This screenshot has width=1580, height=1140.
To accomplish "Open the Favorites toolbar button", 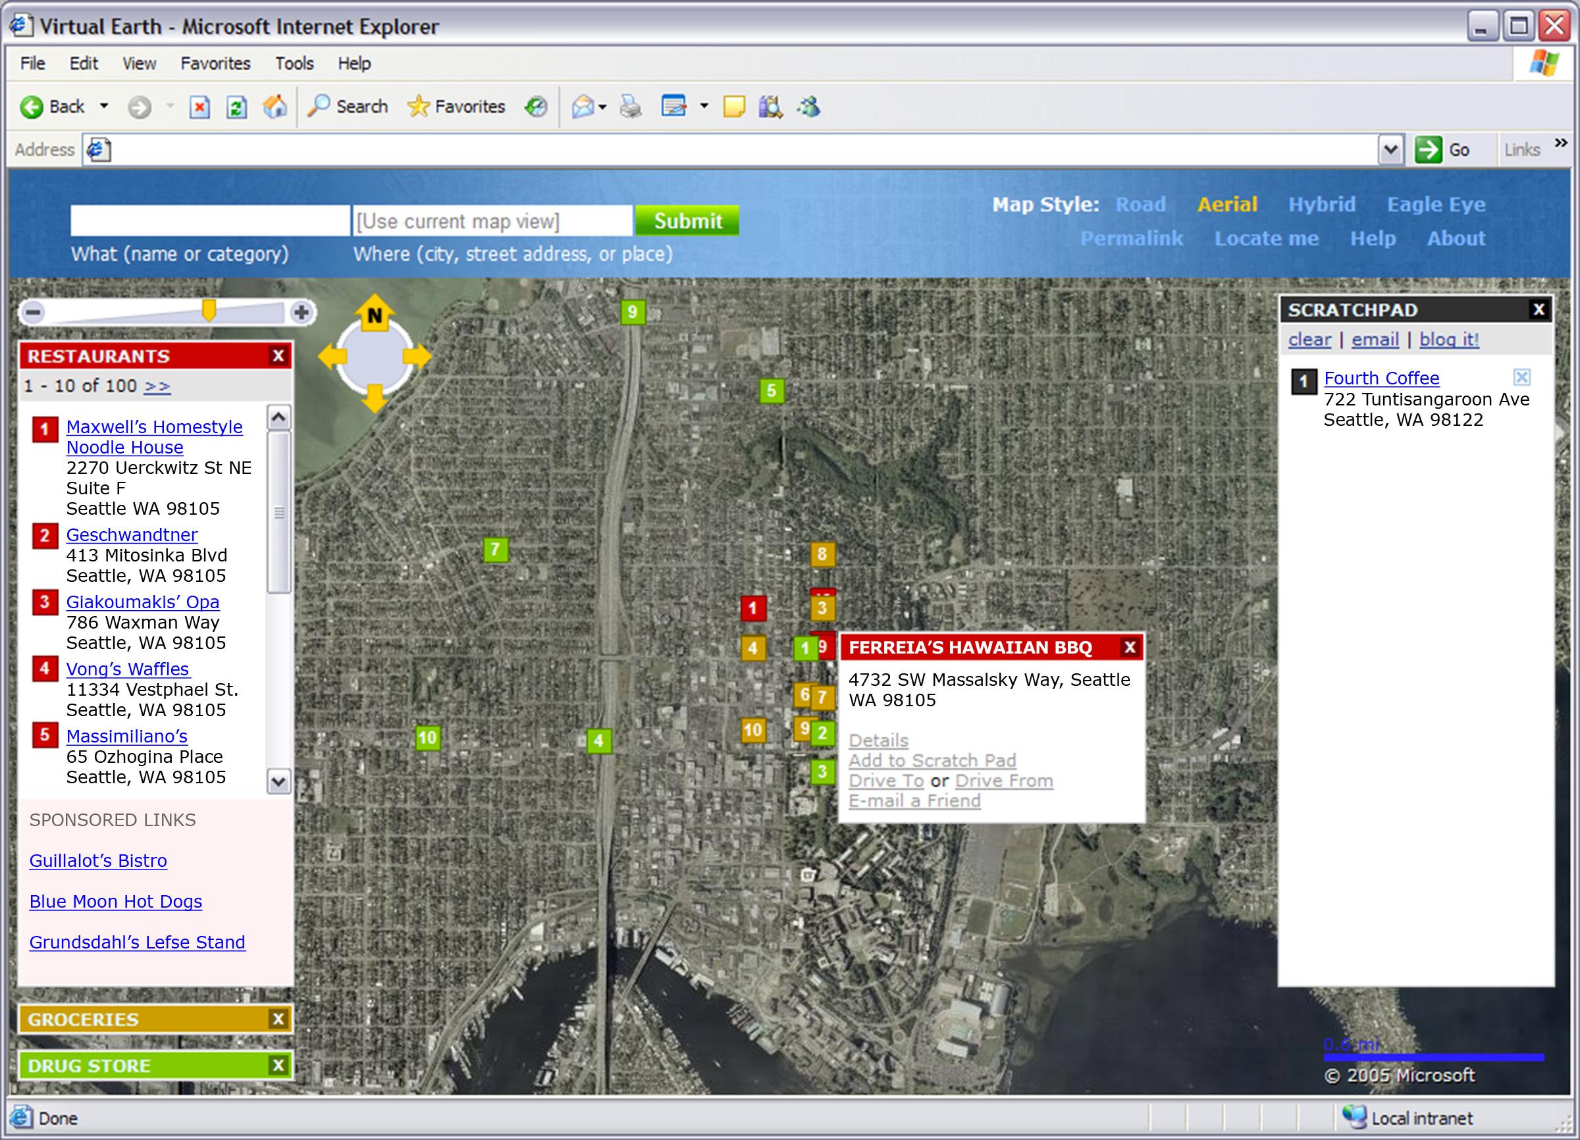I will coord(456,107).
